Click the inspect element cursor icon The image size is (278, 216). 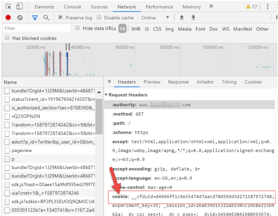(x=8, y=7)
